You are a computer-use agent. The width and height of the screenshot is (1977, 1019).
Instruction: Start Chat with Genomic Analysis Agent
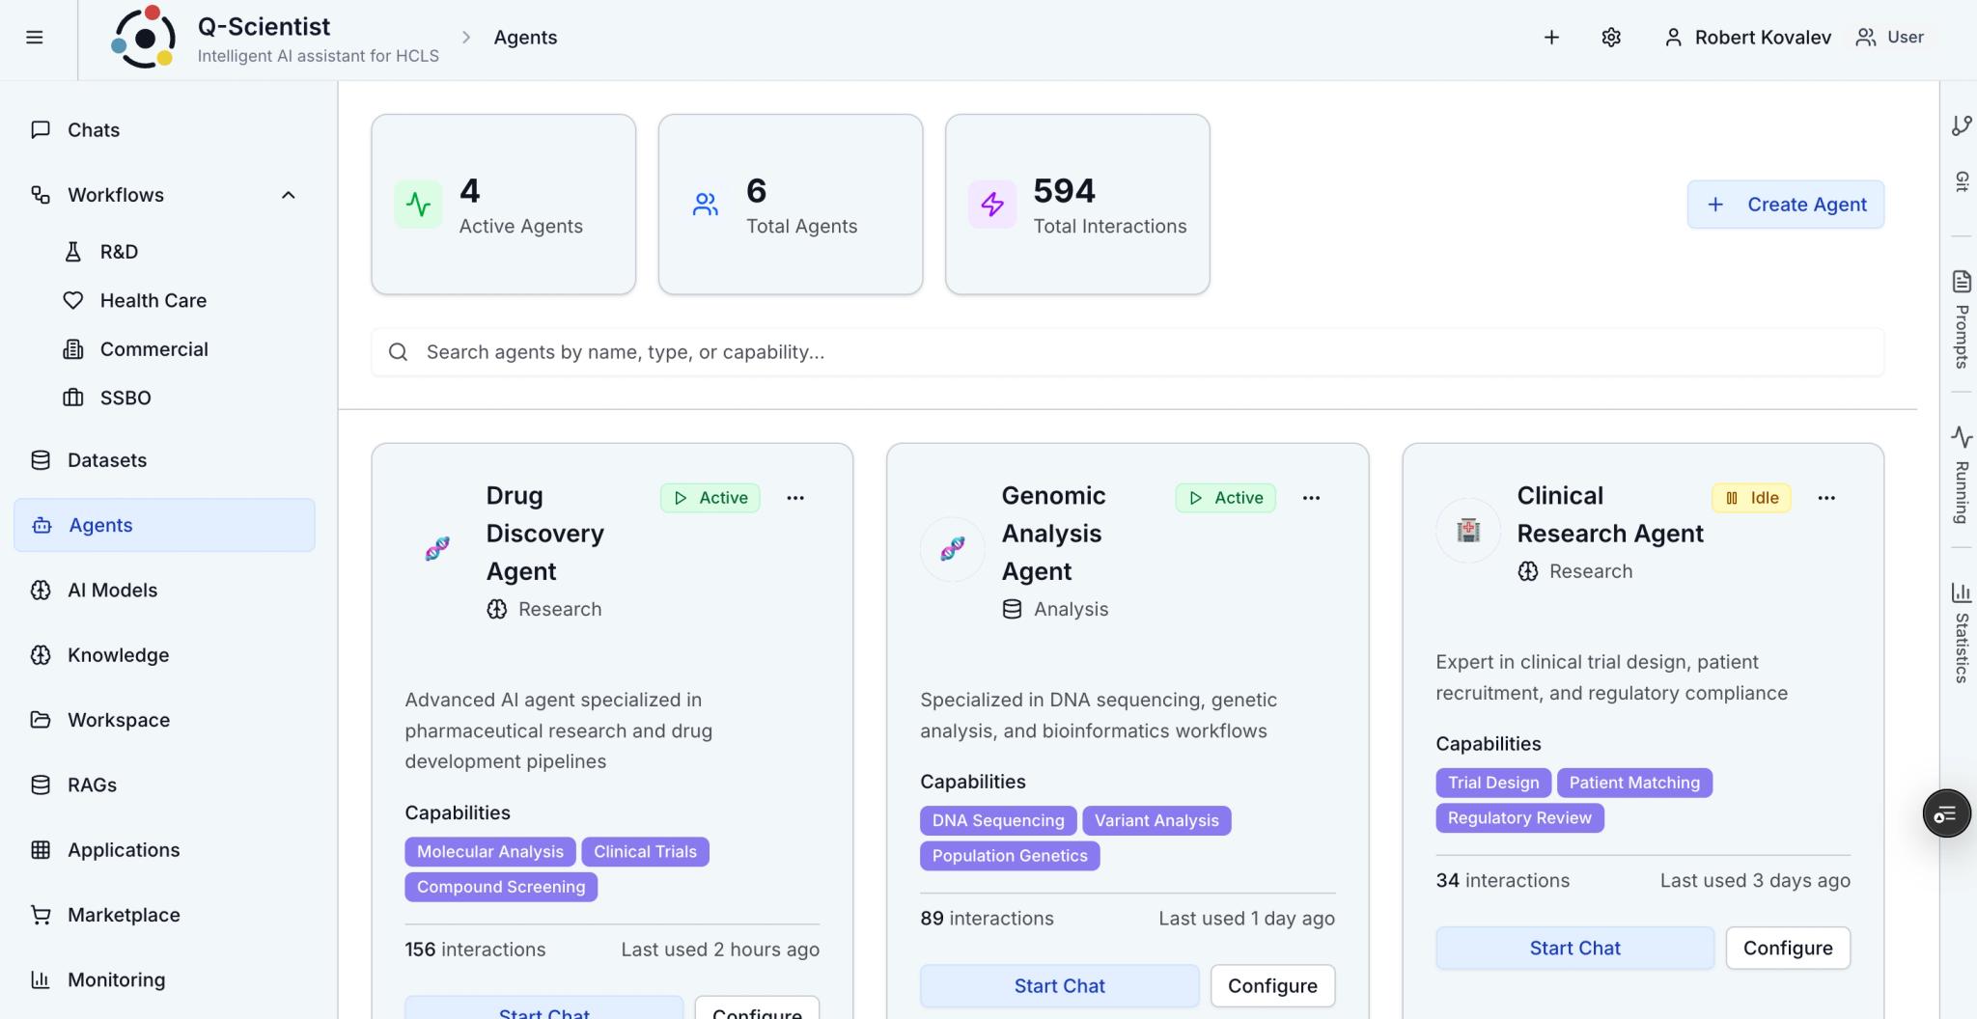[x=1058, y=985]
